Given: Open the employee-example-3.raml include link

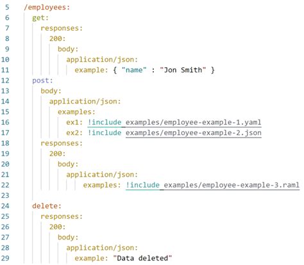Looking at the screenshot, I should pos(232,185).
